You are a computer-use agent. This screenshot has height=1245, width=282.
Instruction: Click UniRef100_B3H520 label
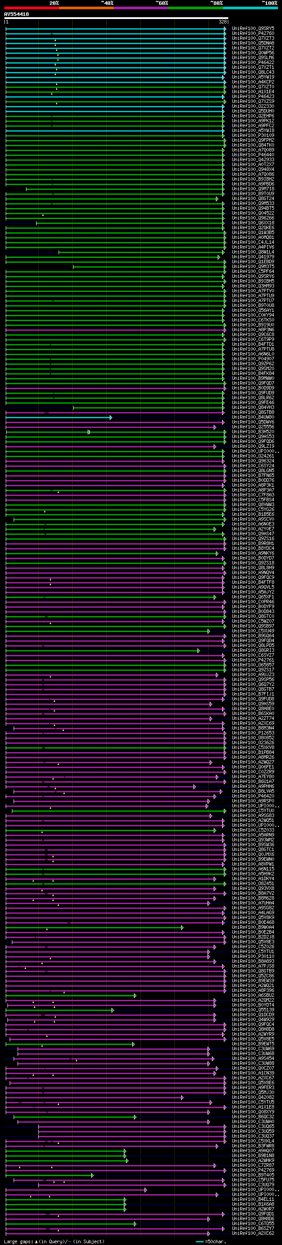coord(253,431)
